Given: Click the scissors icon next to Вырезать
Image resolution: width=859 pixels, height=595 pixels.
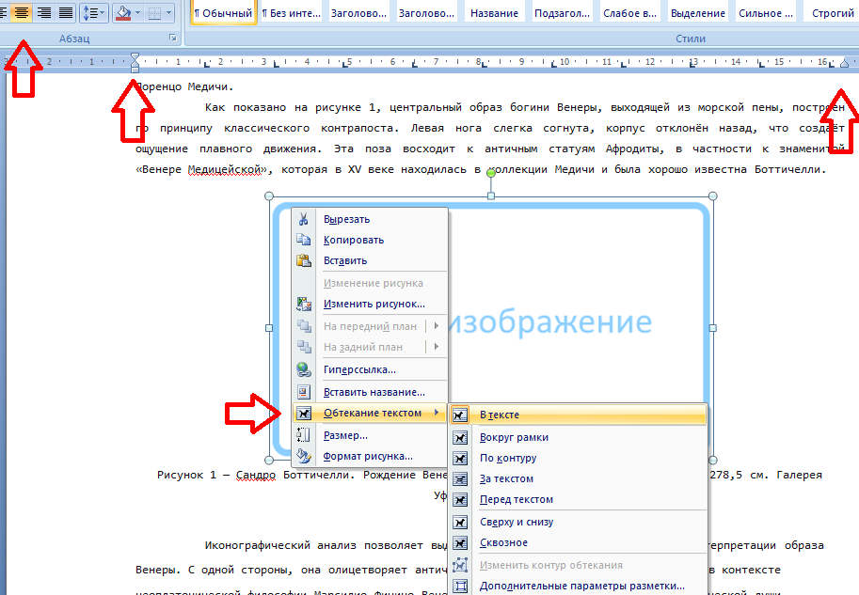Looking at the screenshot, I should click(304, 219).
